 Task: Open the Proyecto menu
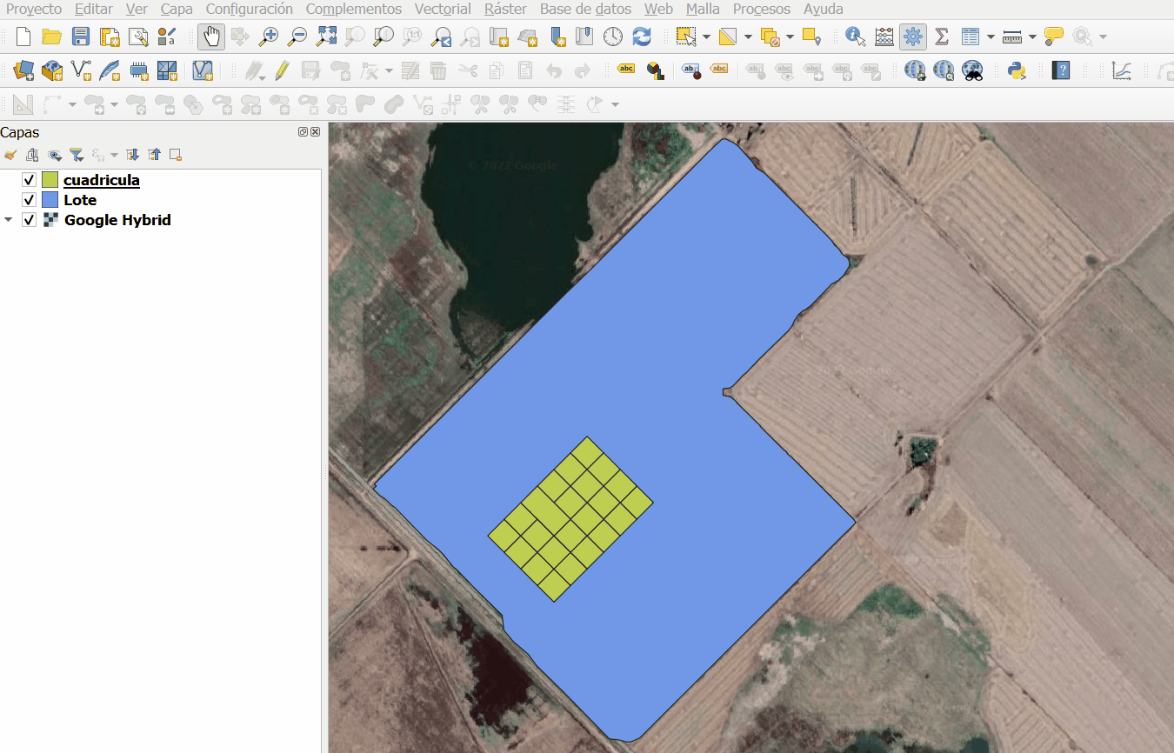click(34, 9)
